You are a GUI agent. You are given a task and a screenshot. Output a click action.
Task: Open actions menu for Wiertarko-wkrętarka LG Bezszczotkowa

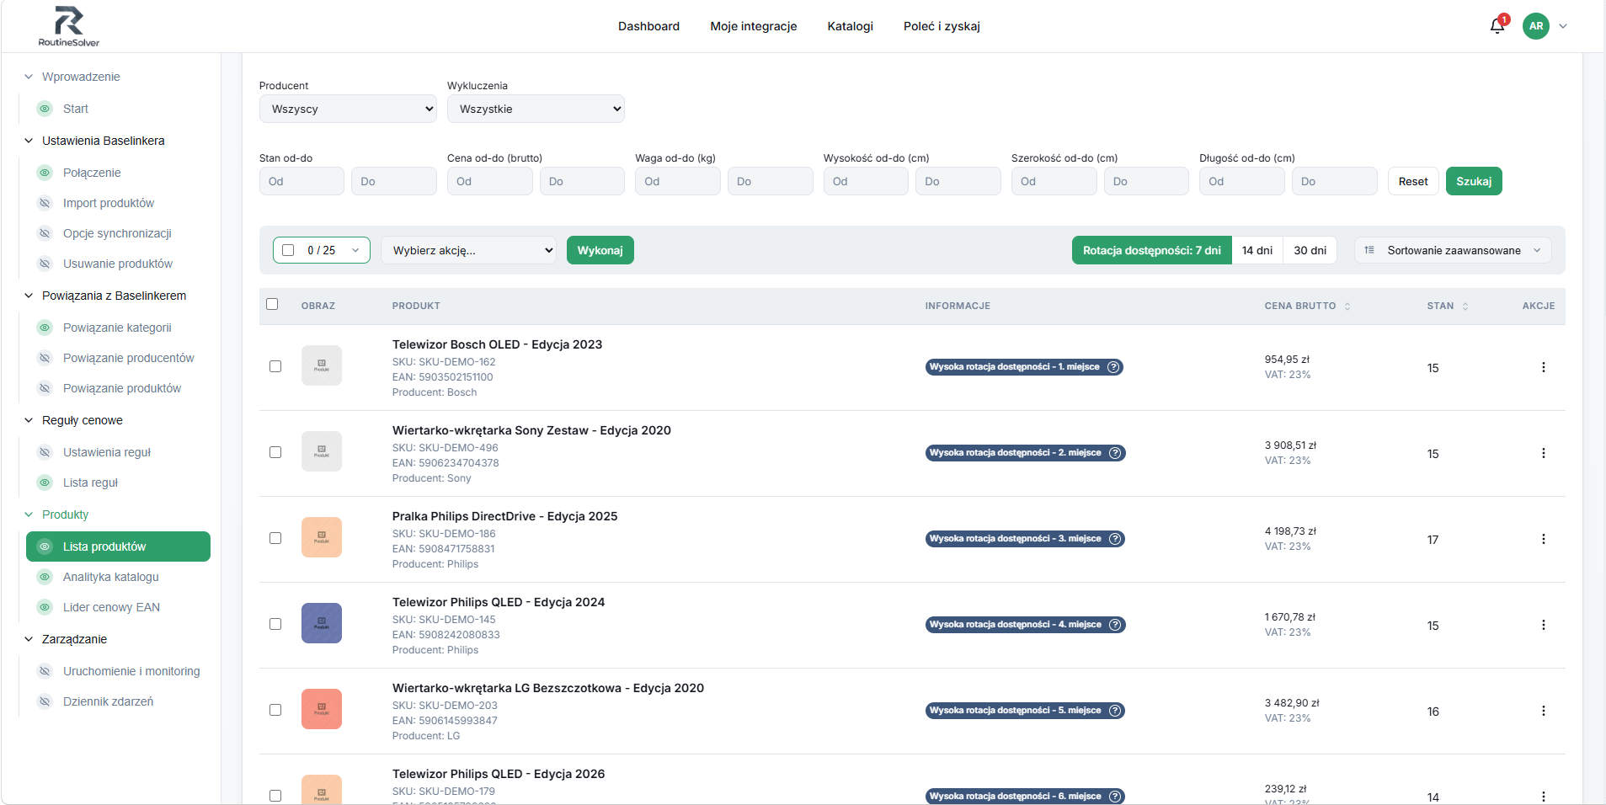(x=1543, y=711)
